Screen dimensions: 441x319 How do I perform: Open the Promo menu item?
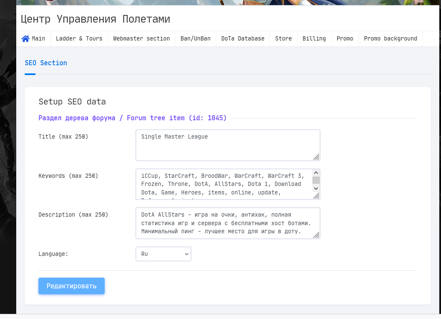pyautogui.click(x=345, y=39)
